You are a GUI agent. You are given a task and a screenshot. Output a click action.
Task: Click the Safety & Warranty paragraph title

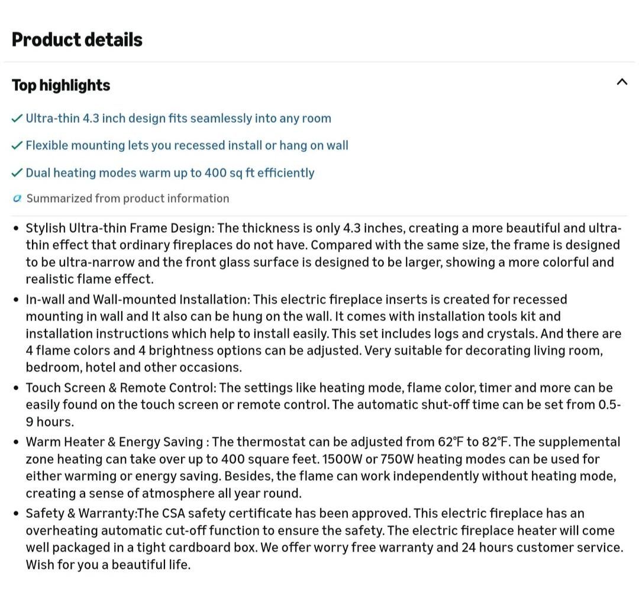click(82, 513)
